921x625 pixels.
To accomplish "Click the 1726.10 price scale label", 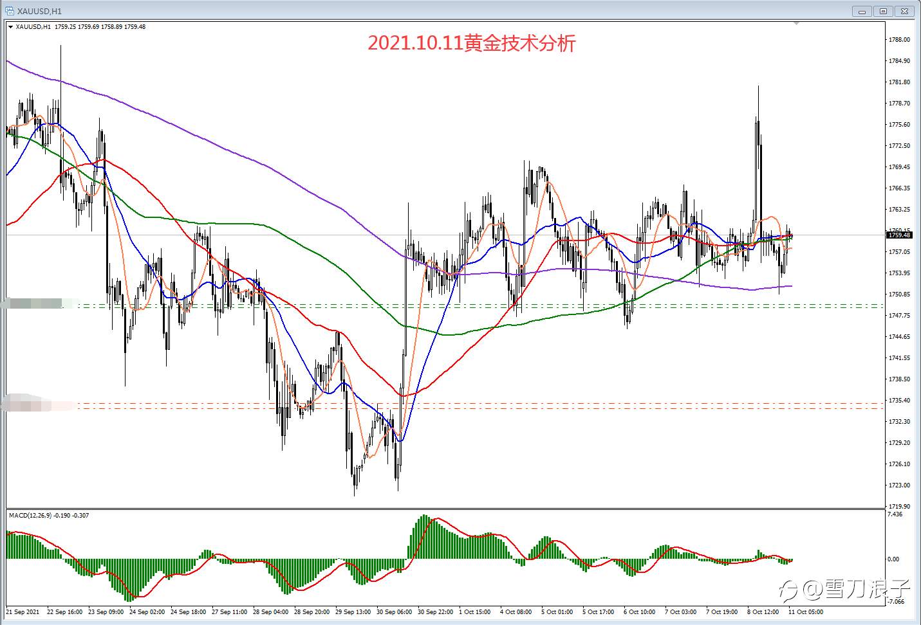I will pos(899,464).
